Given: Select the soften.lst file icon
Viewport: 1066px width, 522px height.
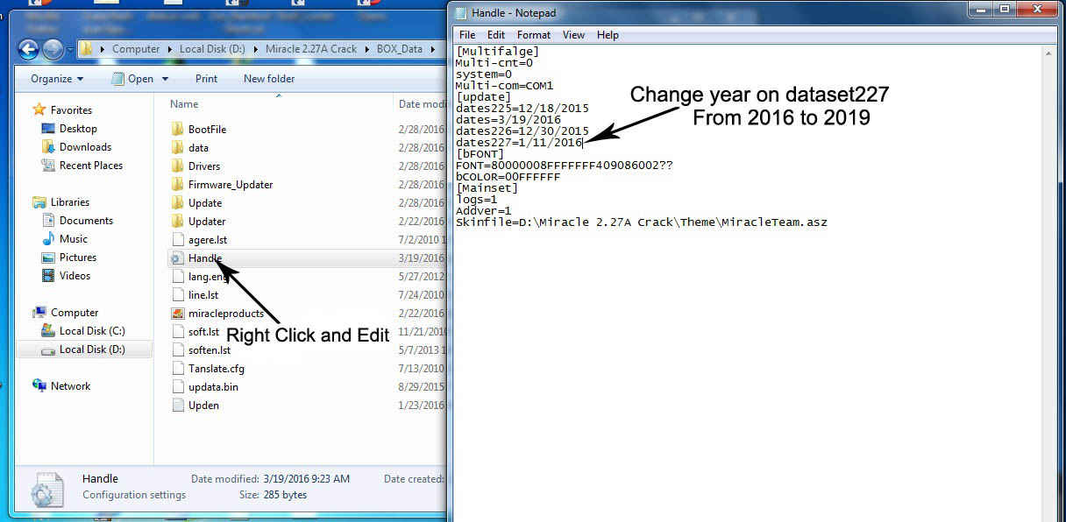Looking at the screenshot, I should coord(177,349).
